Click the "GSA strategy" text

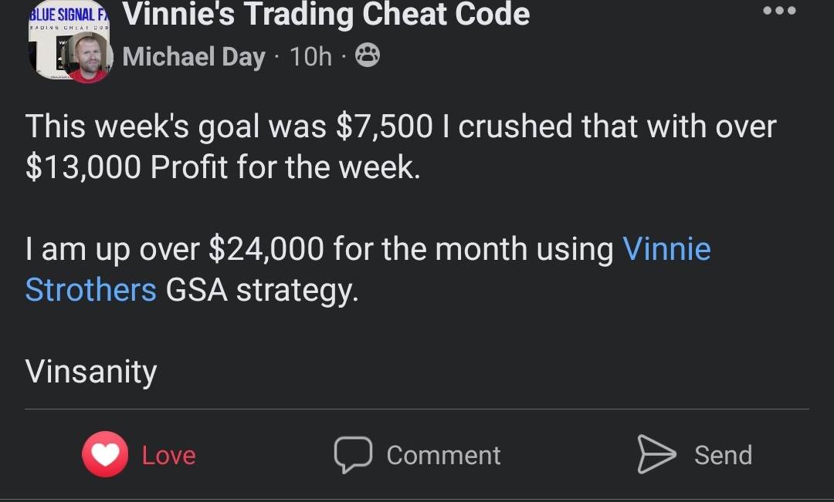point(263,291)
